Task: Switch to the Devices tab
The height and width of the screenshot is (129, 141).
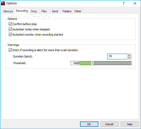Action: (8, 11)
